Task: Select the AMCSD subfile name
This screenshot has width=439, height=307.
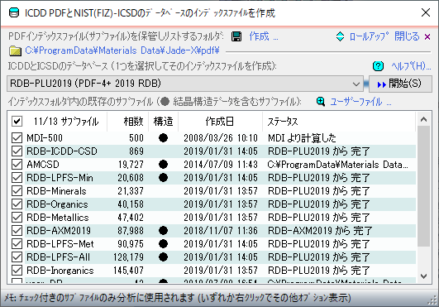Action: pyautogui.click(x=43, y=164)
